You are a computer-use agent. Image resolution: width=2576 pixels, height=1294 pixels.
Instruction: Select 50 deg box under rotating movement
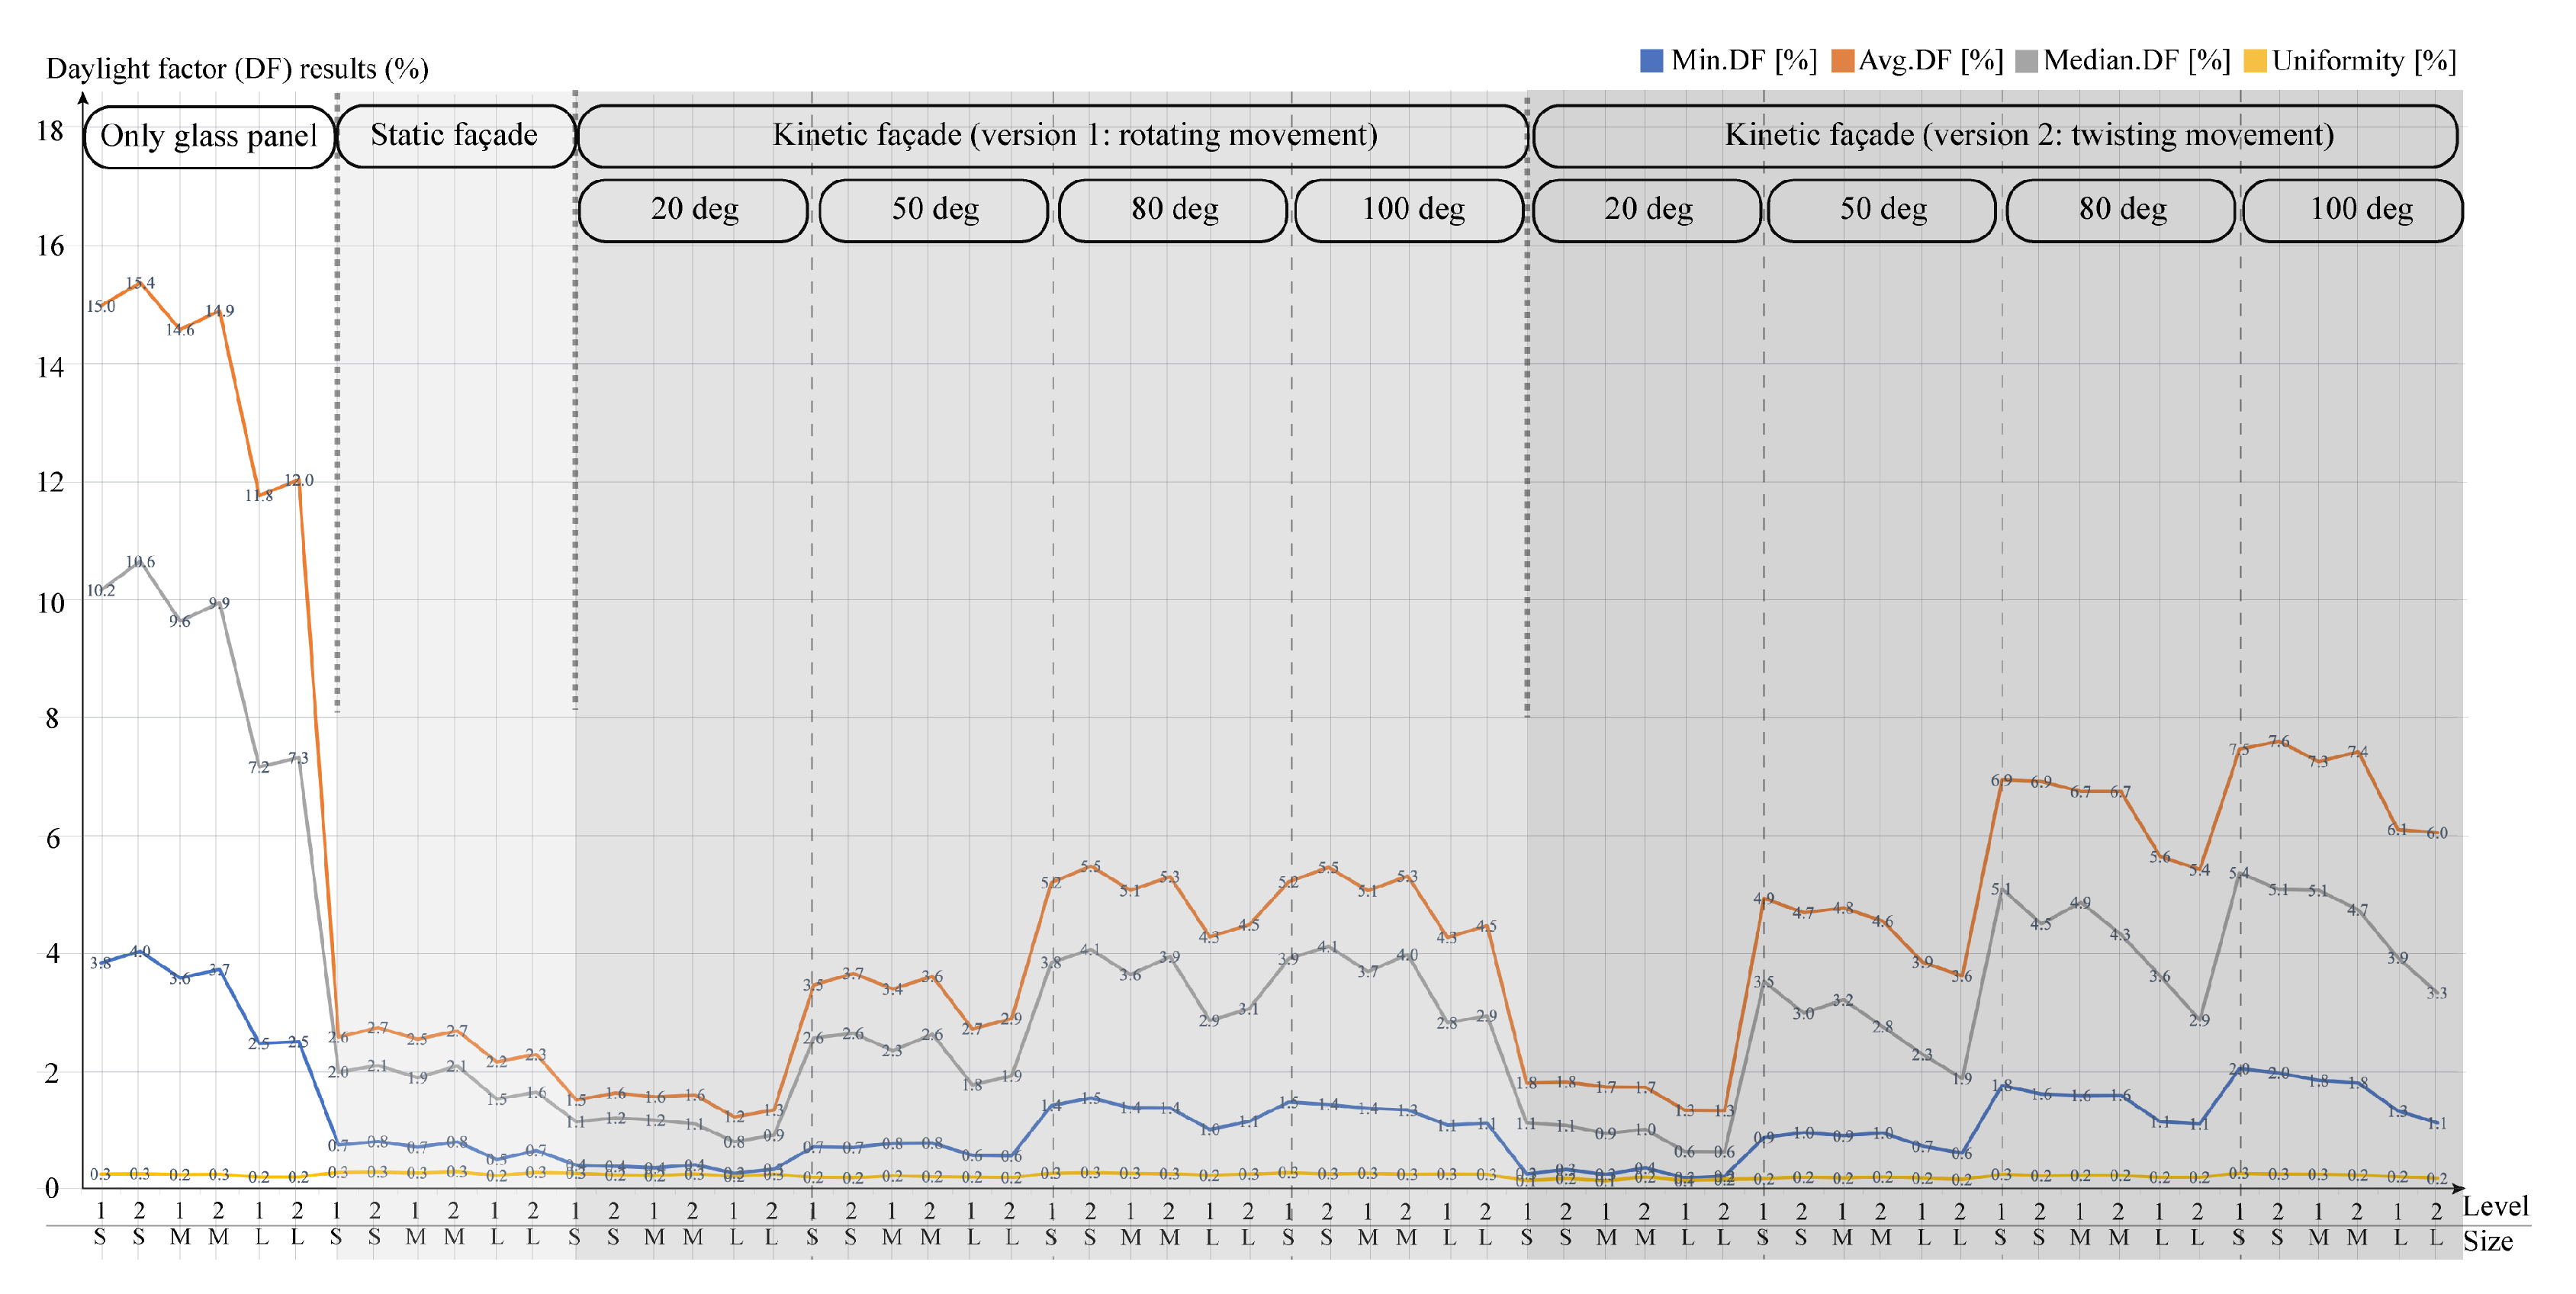934,209
